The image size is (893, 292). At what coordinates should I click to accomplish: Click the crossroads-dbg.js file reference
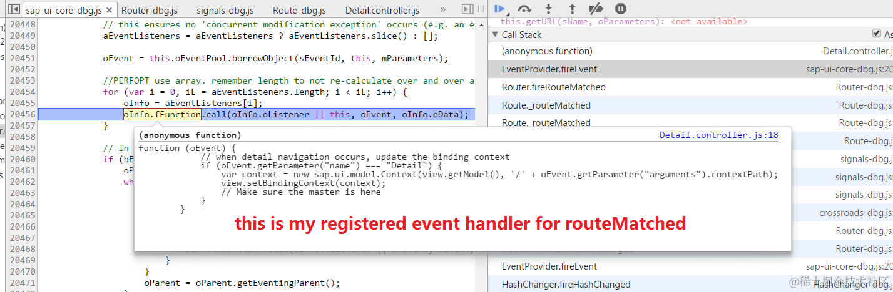click(855, 213)
